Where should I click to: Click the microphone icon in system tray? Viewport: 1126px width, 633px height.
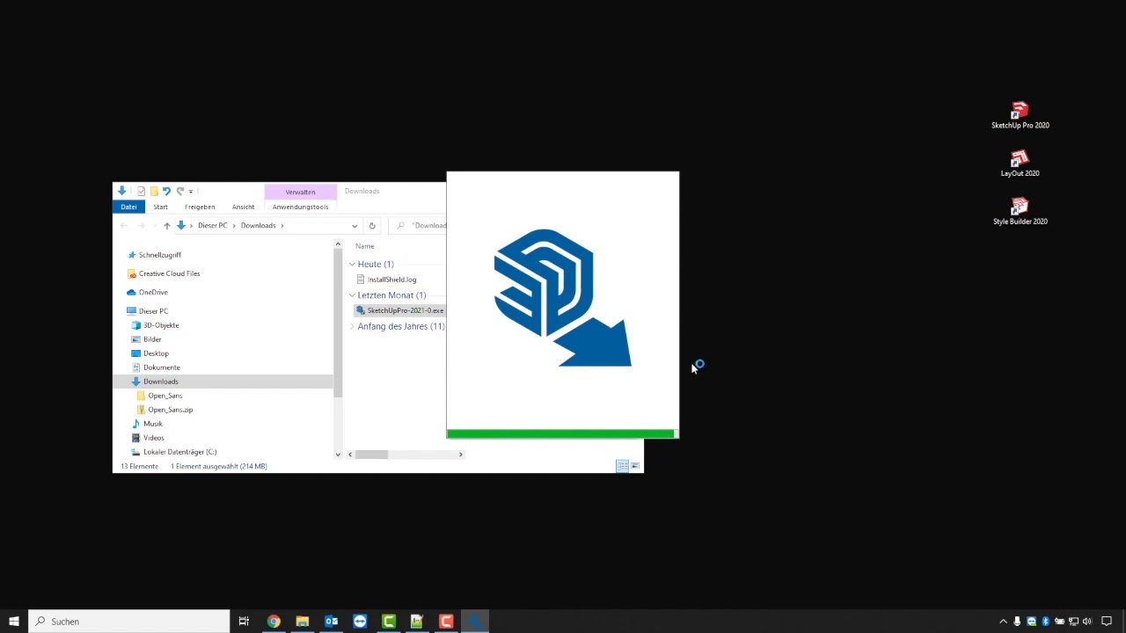[x=1017, y=622]
